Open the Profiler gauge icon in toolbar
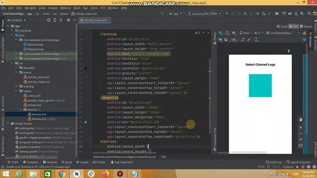Image resolution: width=317 pixels, height=178 pixels. click(257, 14)
